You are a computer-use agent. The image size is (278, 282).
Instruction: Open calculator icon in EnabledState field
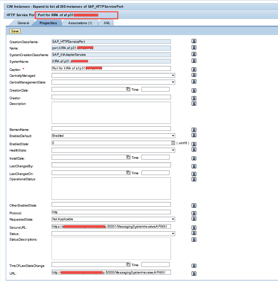(173, 143)
